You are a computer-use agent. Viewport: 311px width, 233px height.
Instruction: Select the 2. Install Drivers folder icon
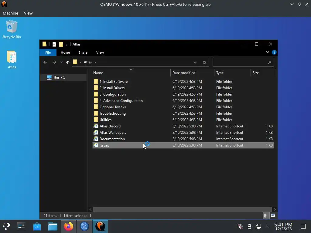coord(96,88)
